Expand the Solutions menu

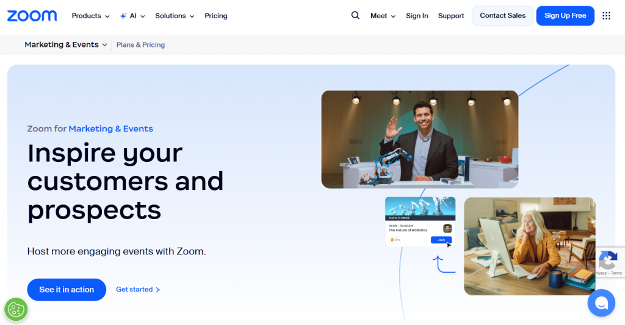pyautogui.click(x=175, y=16)
